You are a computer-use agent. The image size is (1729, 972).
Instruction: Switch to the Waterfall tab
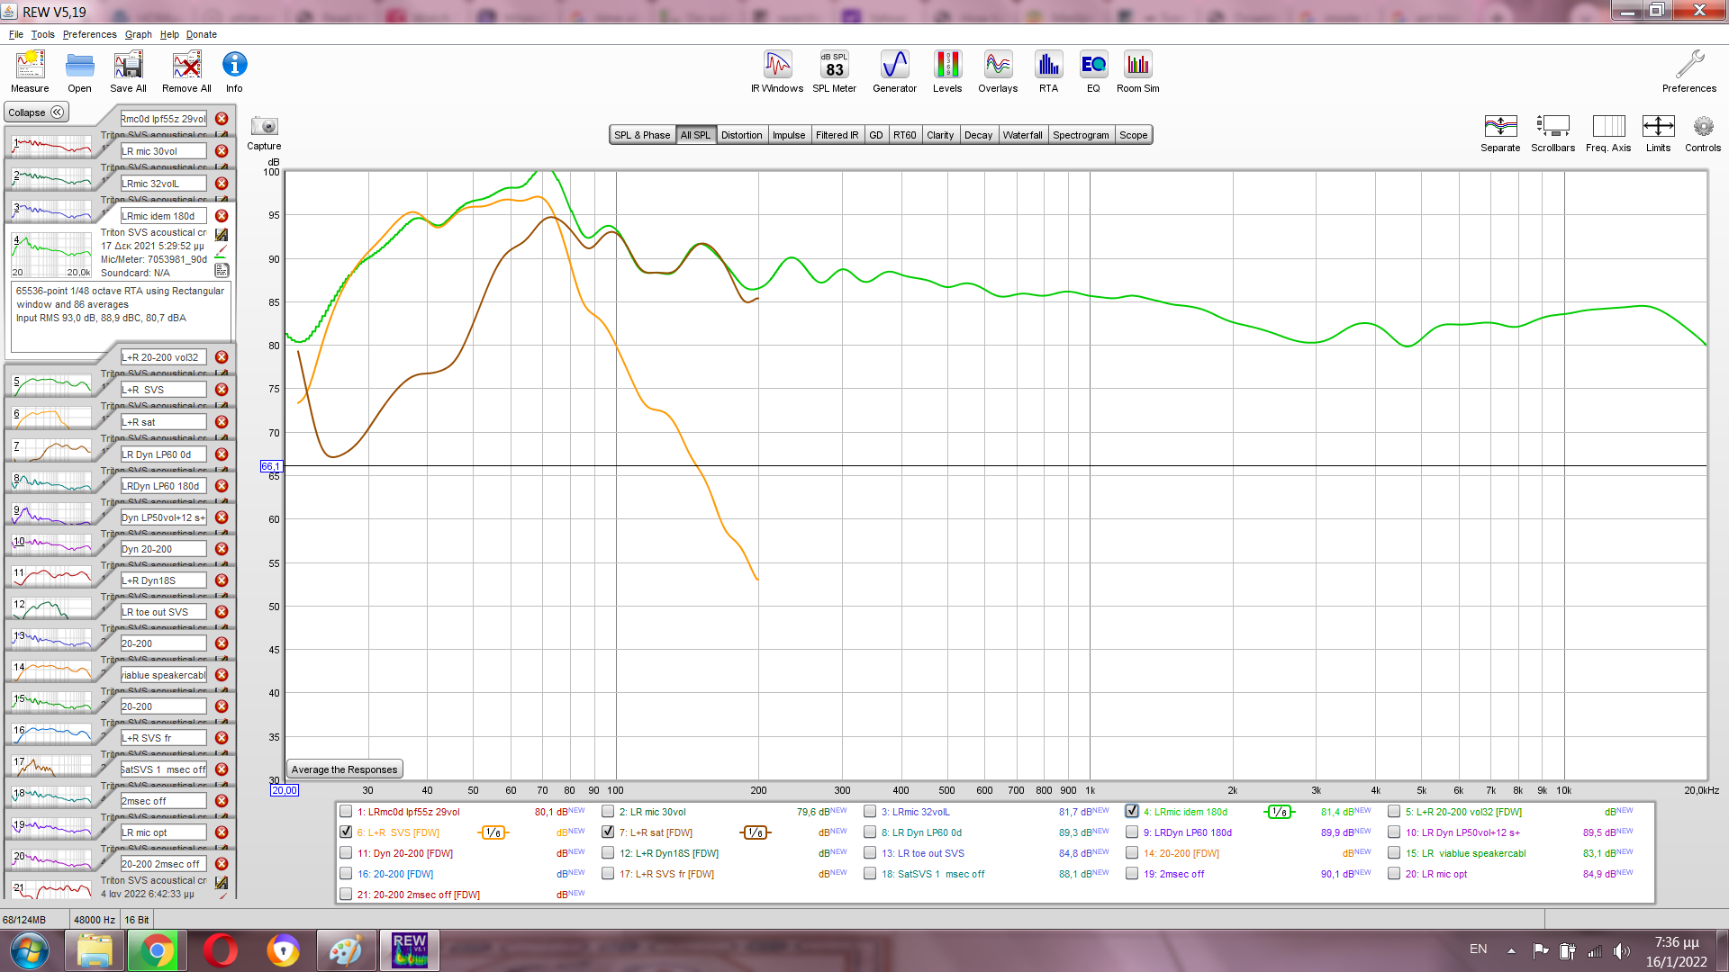[1022, 135]
